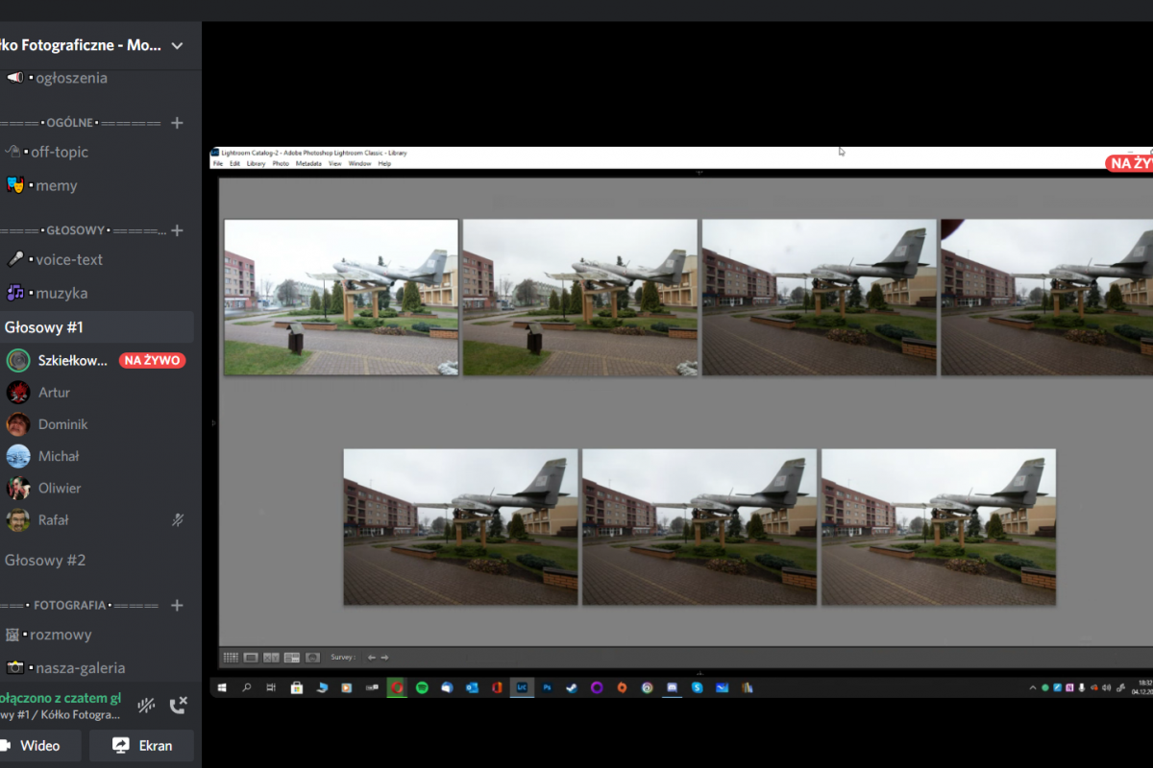Open the File menu in streamed Lightroom
Image resolution: width=1153 pixels, height=768 pixels.
pyautogui.click(x=218, y=164)
